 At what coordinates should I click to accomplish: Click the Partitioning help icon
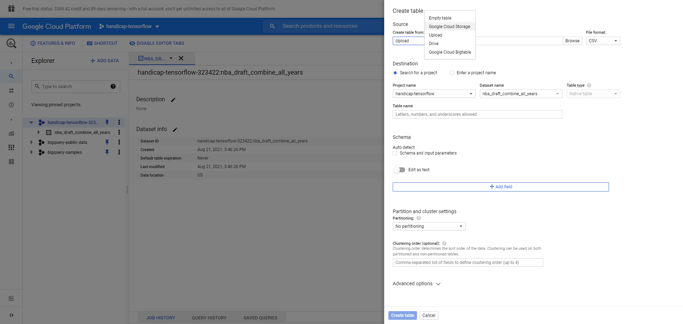419,218
